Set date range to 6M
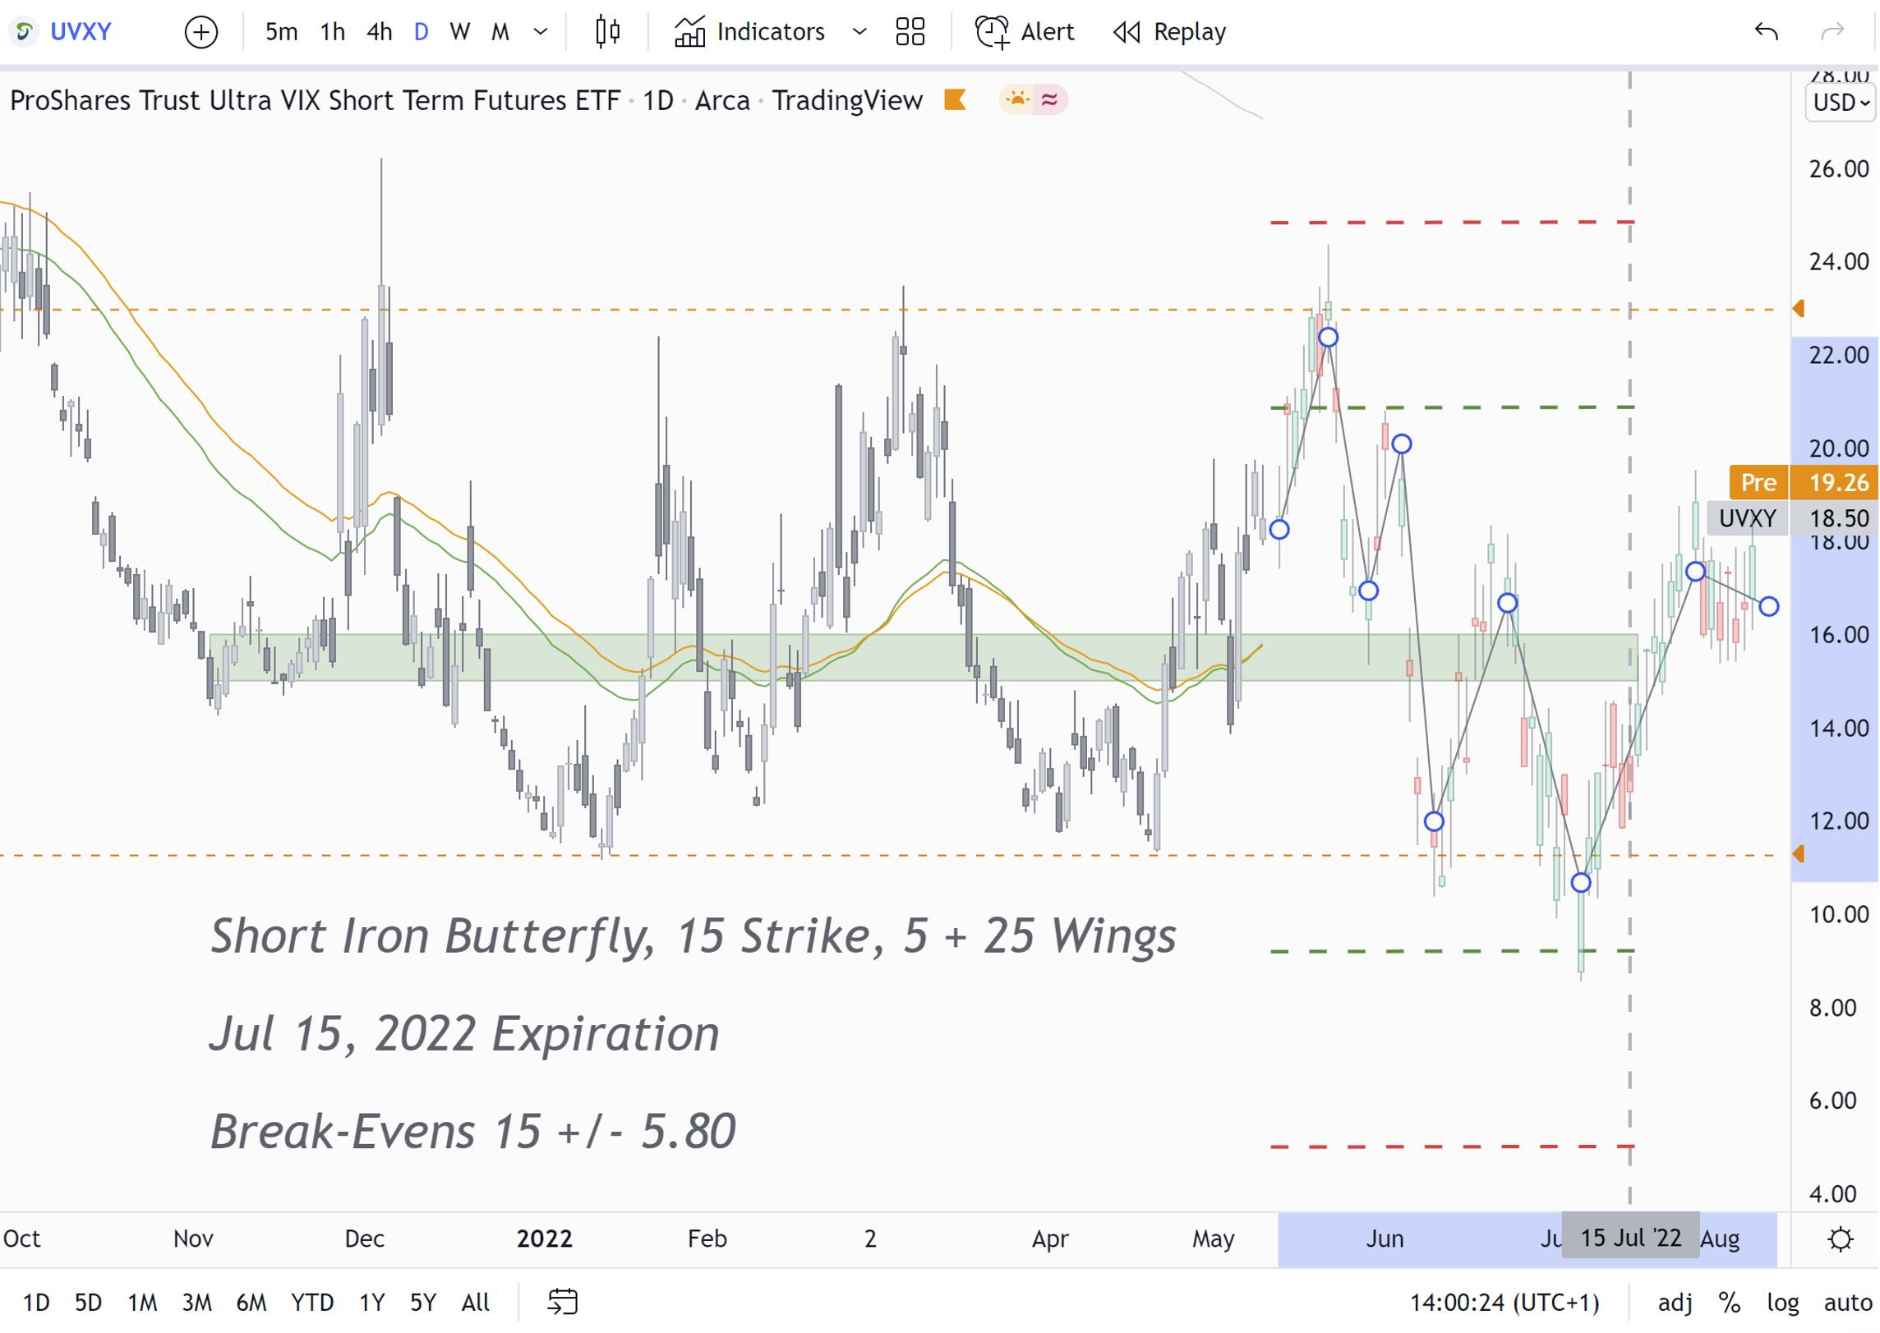The width and height of the screenshot is (1880, 1333). 251,1303
